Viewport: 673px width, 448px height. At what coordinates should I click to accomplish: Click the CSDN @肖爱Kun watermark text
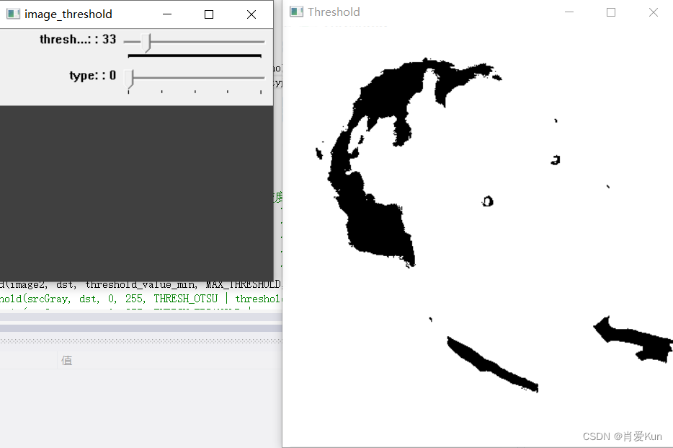(623, 436)
